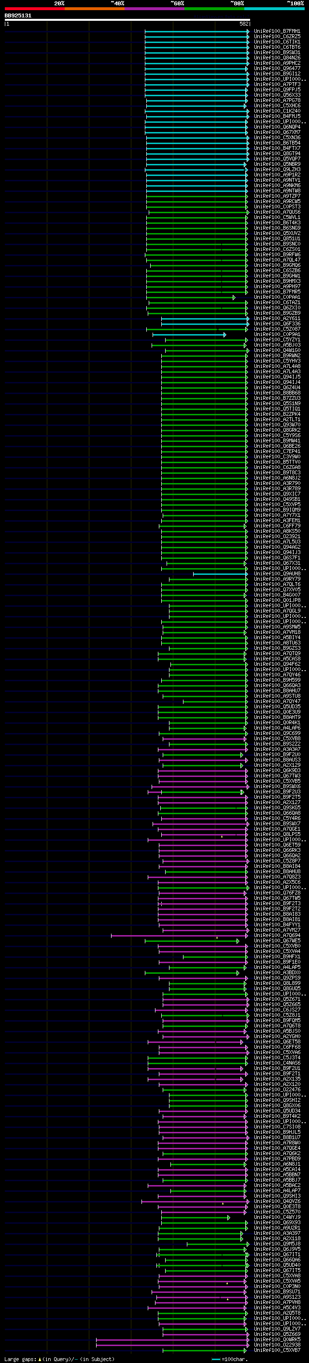Click the purple ~60% identity legend segment

154,9
